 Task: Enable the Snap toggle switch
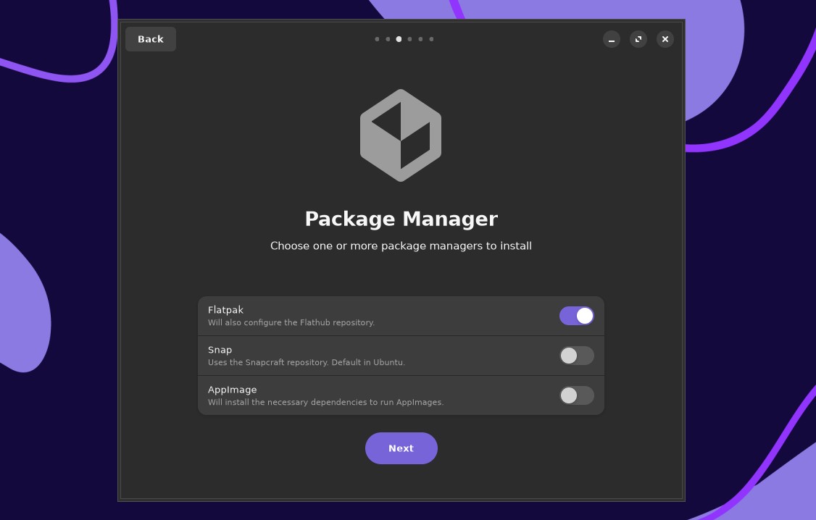point(577,356)
